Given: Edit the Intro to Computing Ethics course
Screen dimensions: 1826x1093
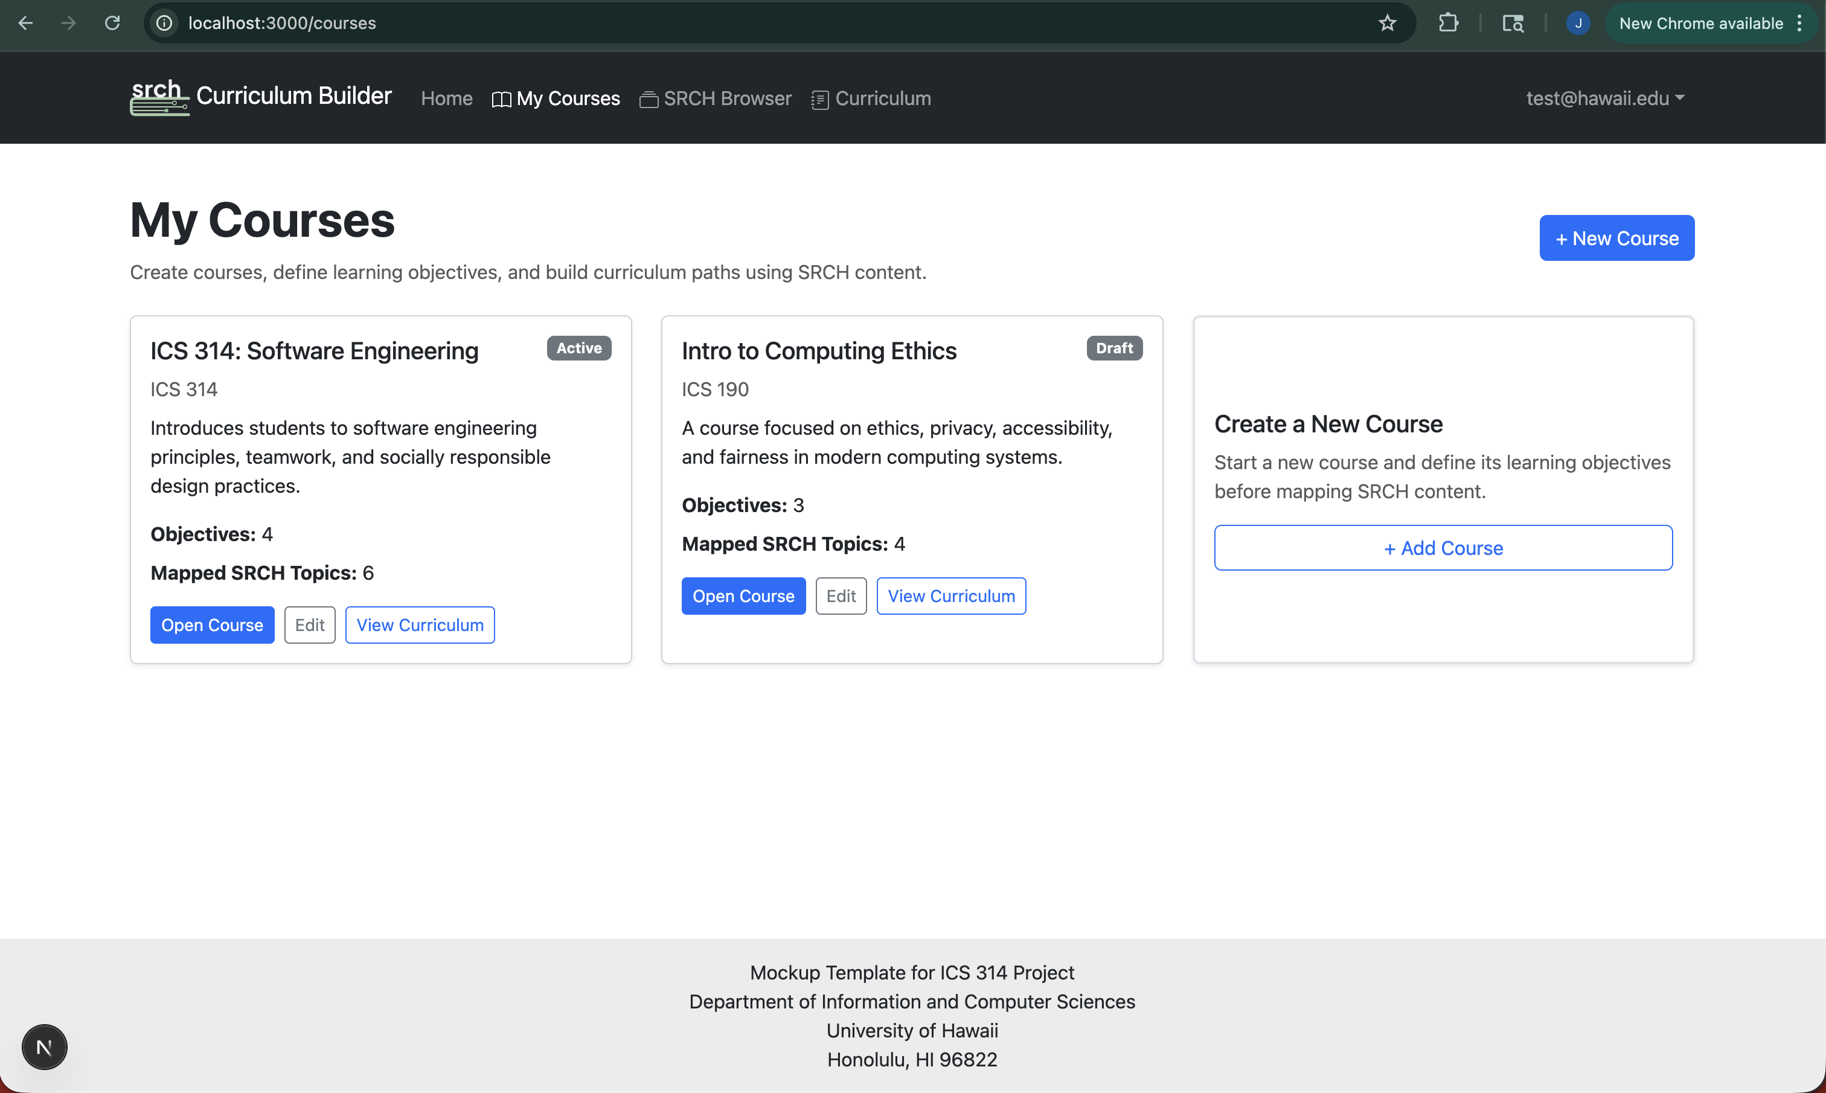Looking at the screenshot, I should tap(841, 596).
